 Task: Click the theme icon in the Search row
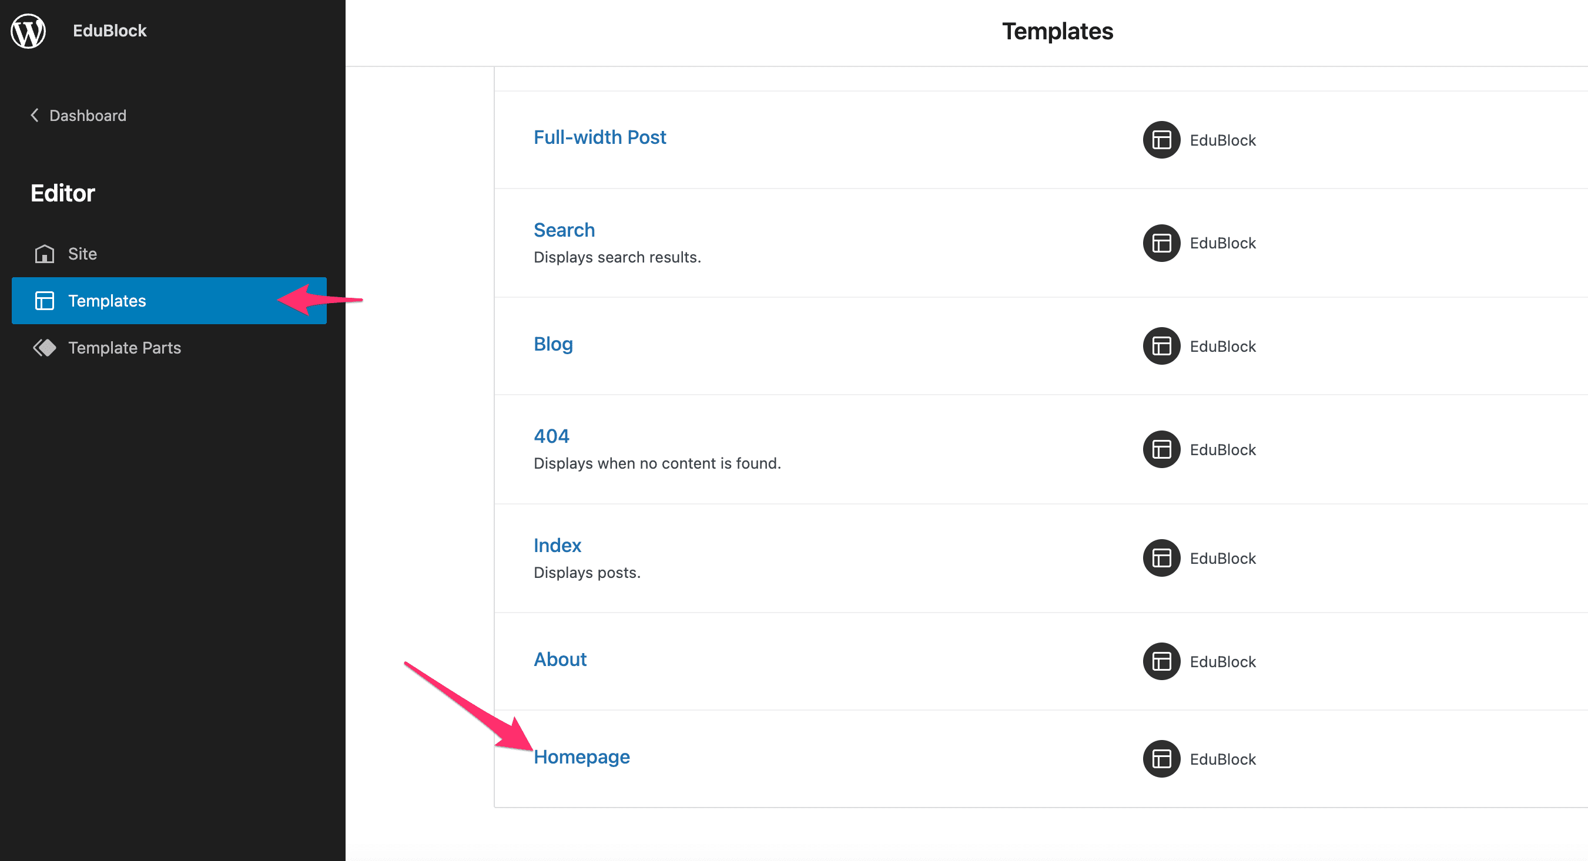coord(1161,243)
